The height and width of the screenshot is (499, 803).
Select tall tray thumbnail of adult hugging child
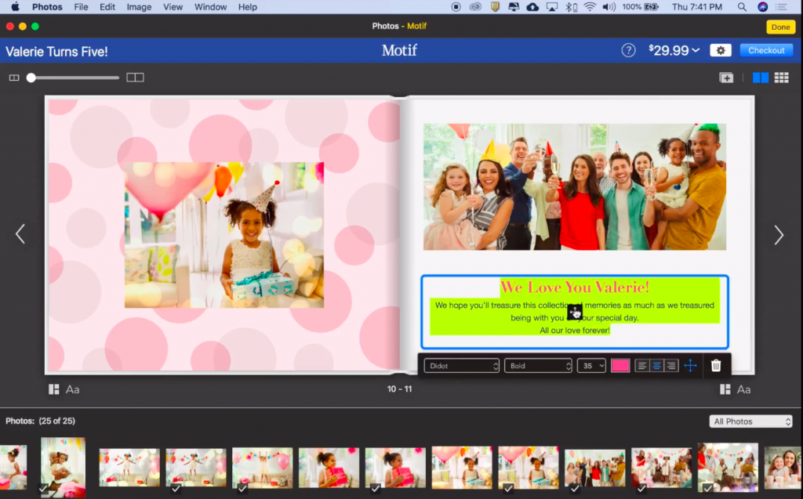63,467
